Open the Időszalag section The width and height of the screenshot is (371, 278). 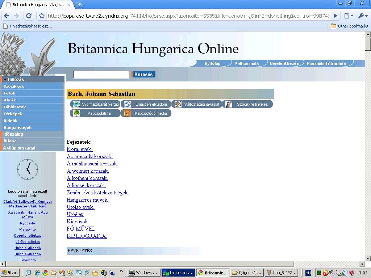pyautogui.click(x=32, y=134)
